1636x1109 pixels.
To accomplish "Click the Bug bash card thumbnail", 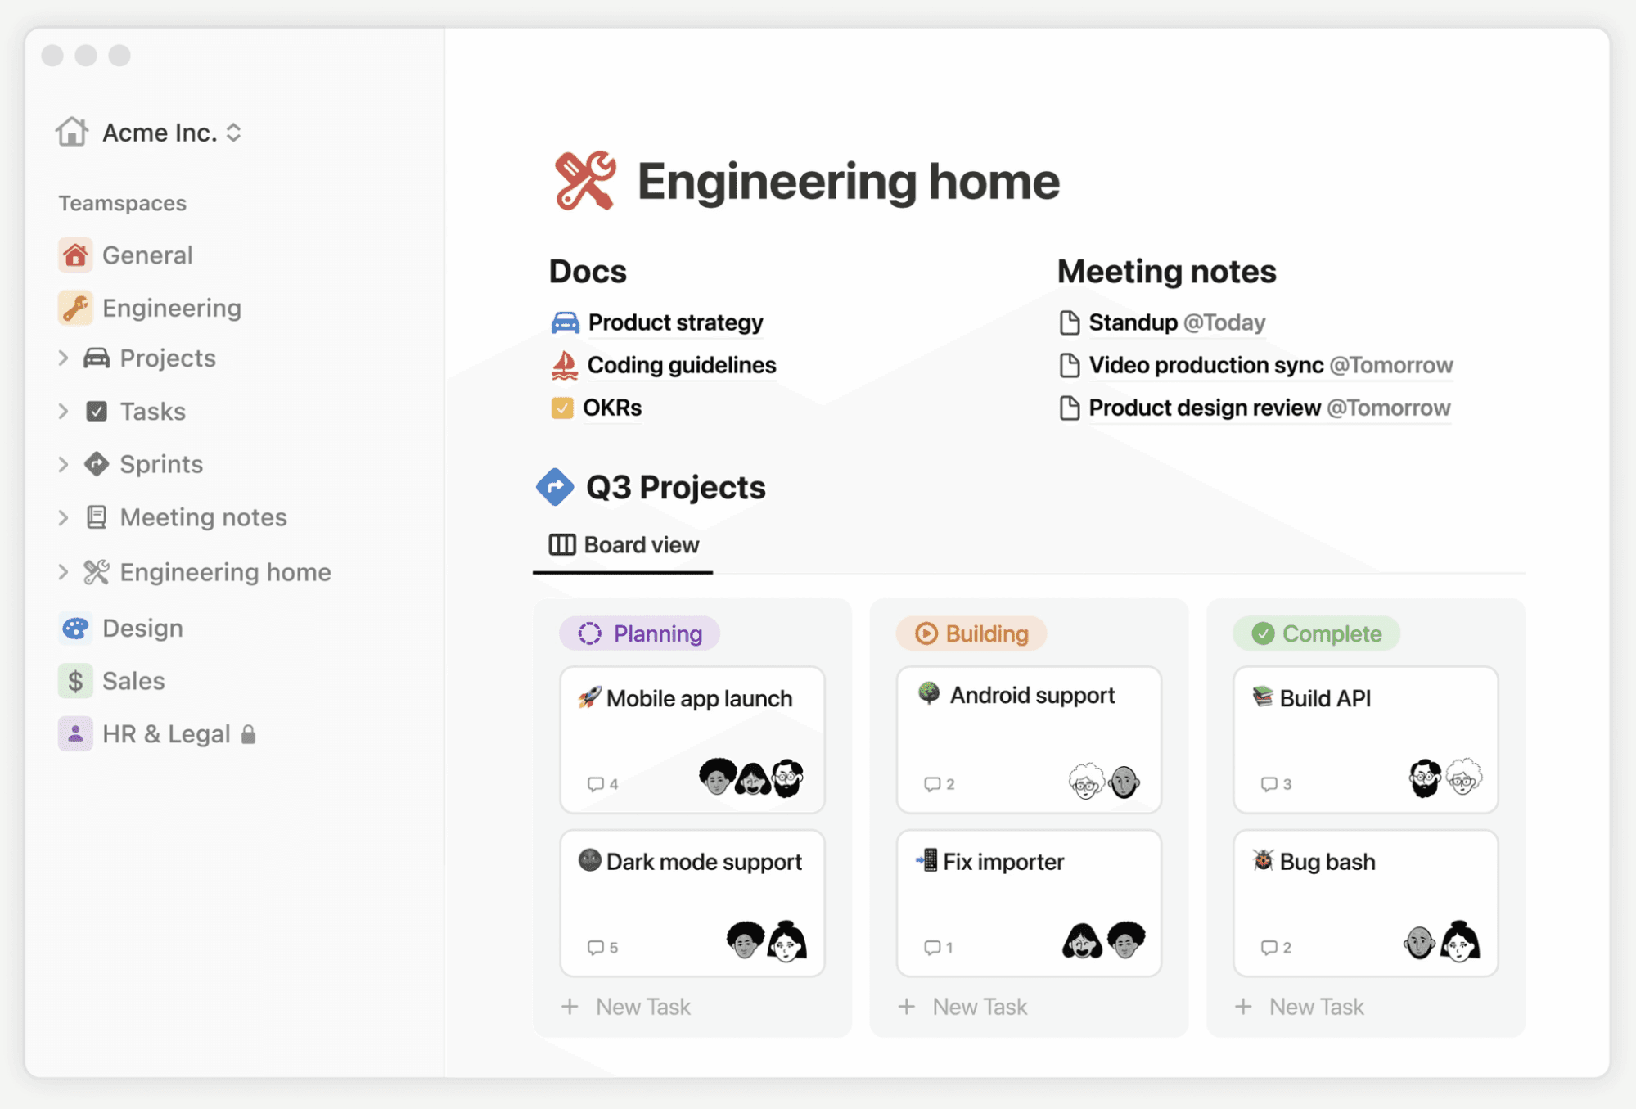I will 1263,861.
